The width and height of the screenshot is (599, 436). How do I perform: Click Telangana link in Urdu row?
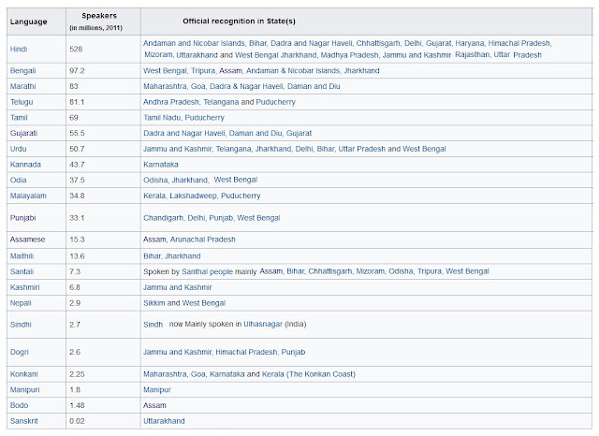point(233,150)
